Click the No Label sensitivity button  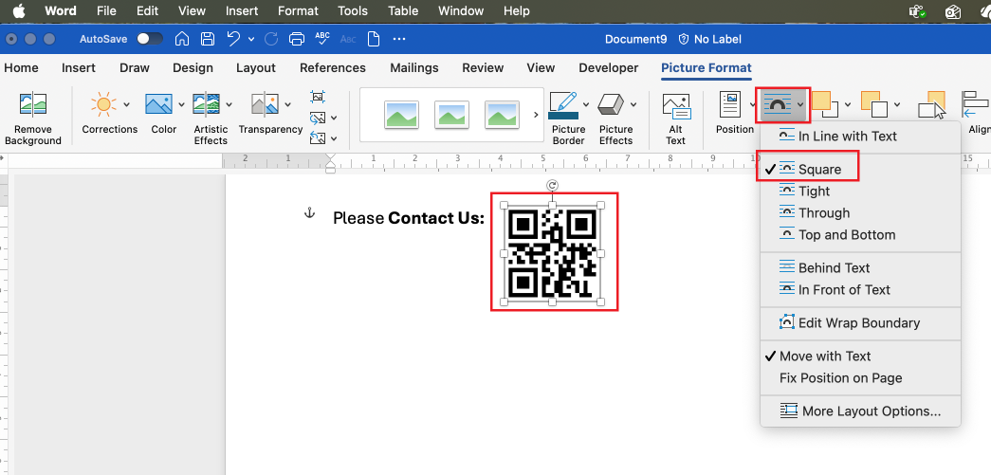tap(709, 39)
